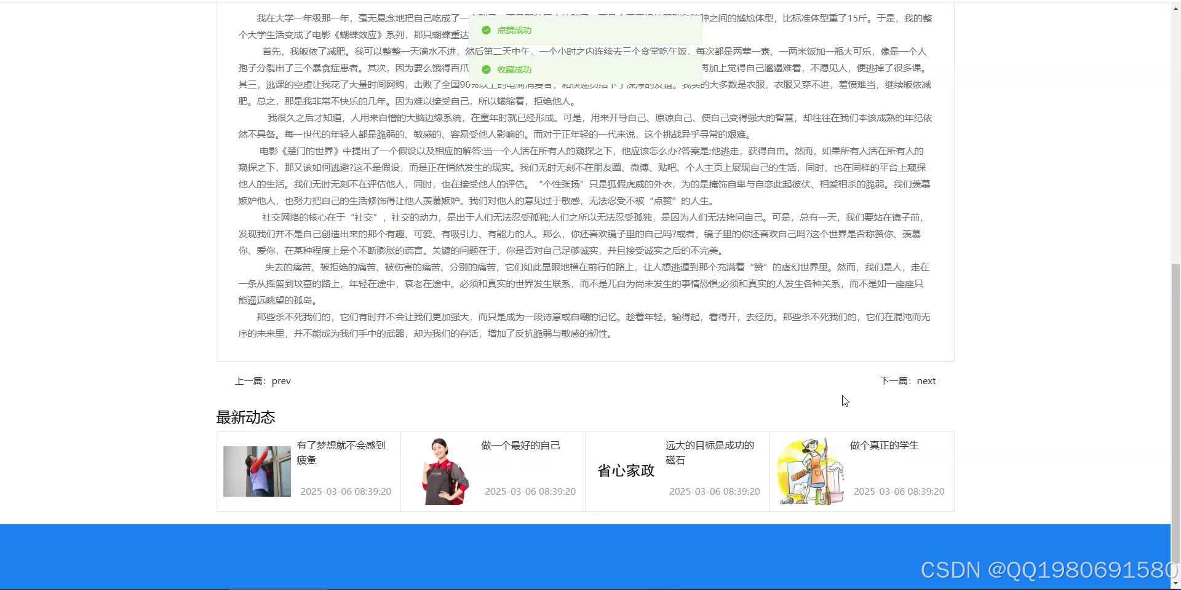Click the scrollbar down arrow icon

1175,583
